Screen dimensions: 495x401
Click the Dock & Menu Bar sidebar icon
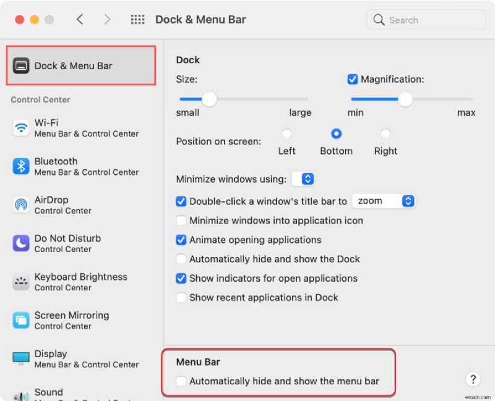click(21, 65)
